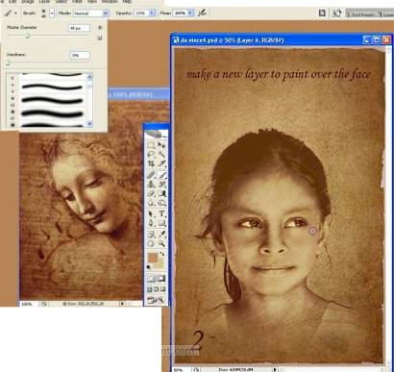Select the Hand tool

tap(151, 243)
